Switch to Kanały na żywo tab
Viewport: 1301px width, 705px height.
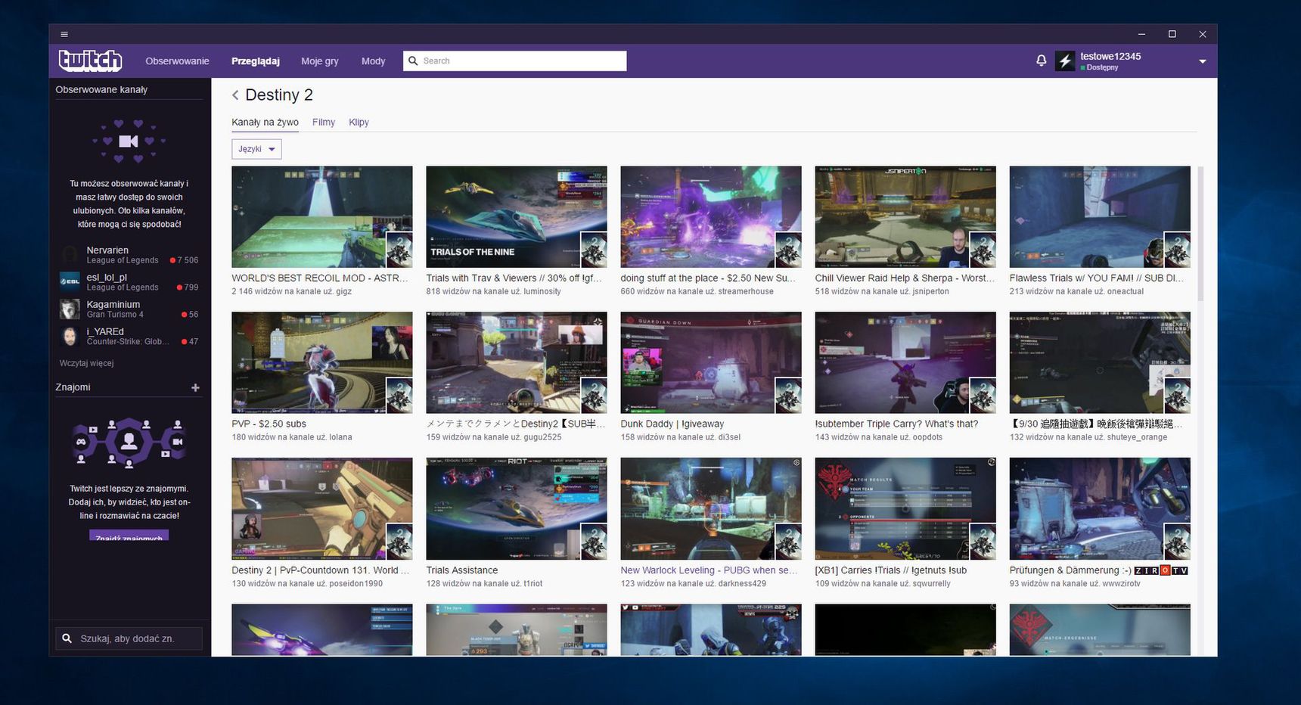[265, 123]
